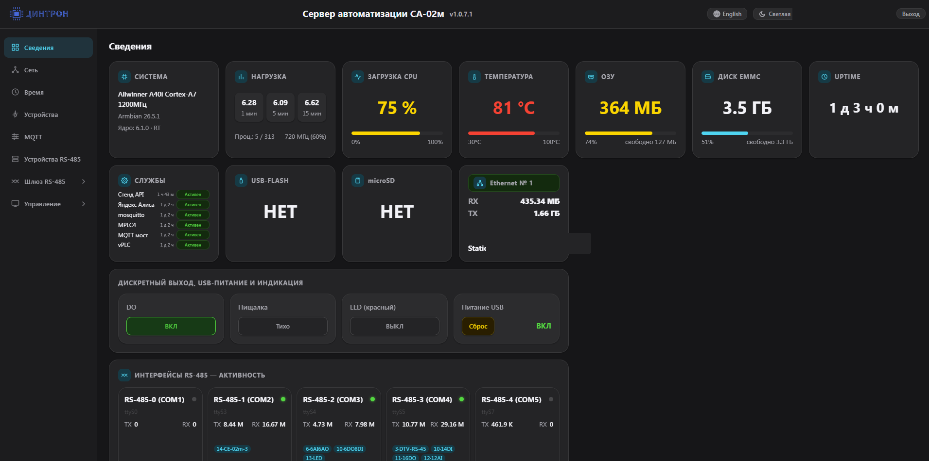Click the Загрузка CPU pulse icon

click(x=358, y=77)
